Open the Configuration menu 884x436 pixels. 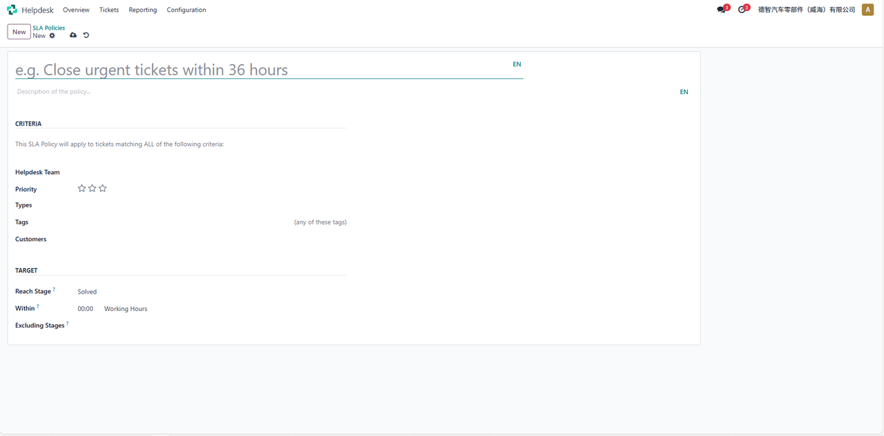[x=186, y=10]
